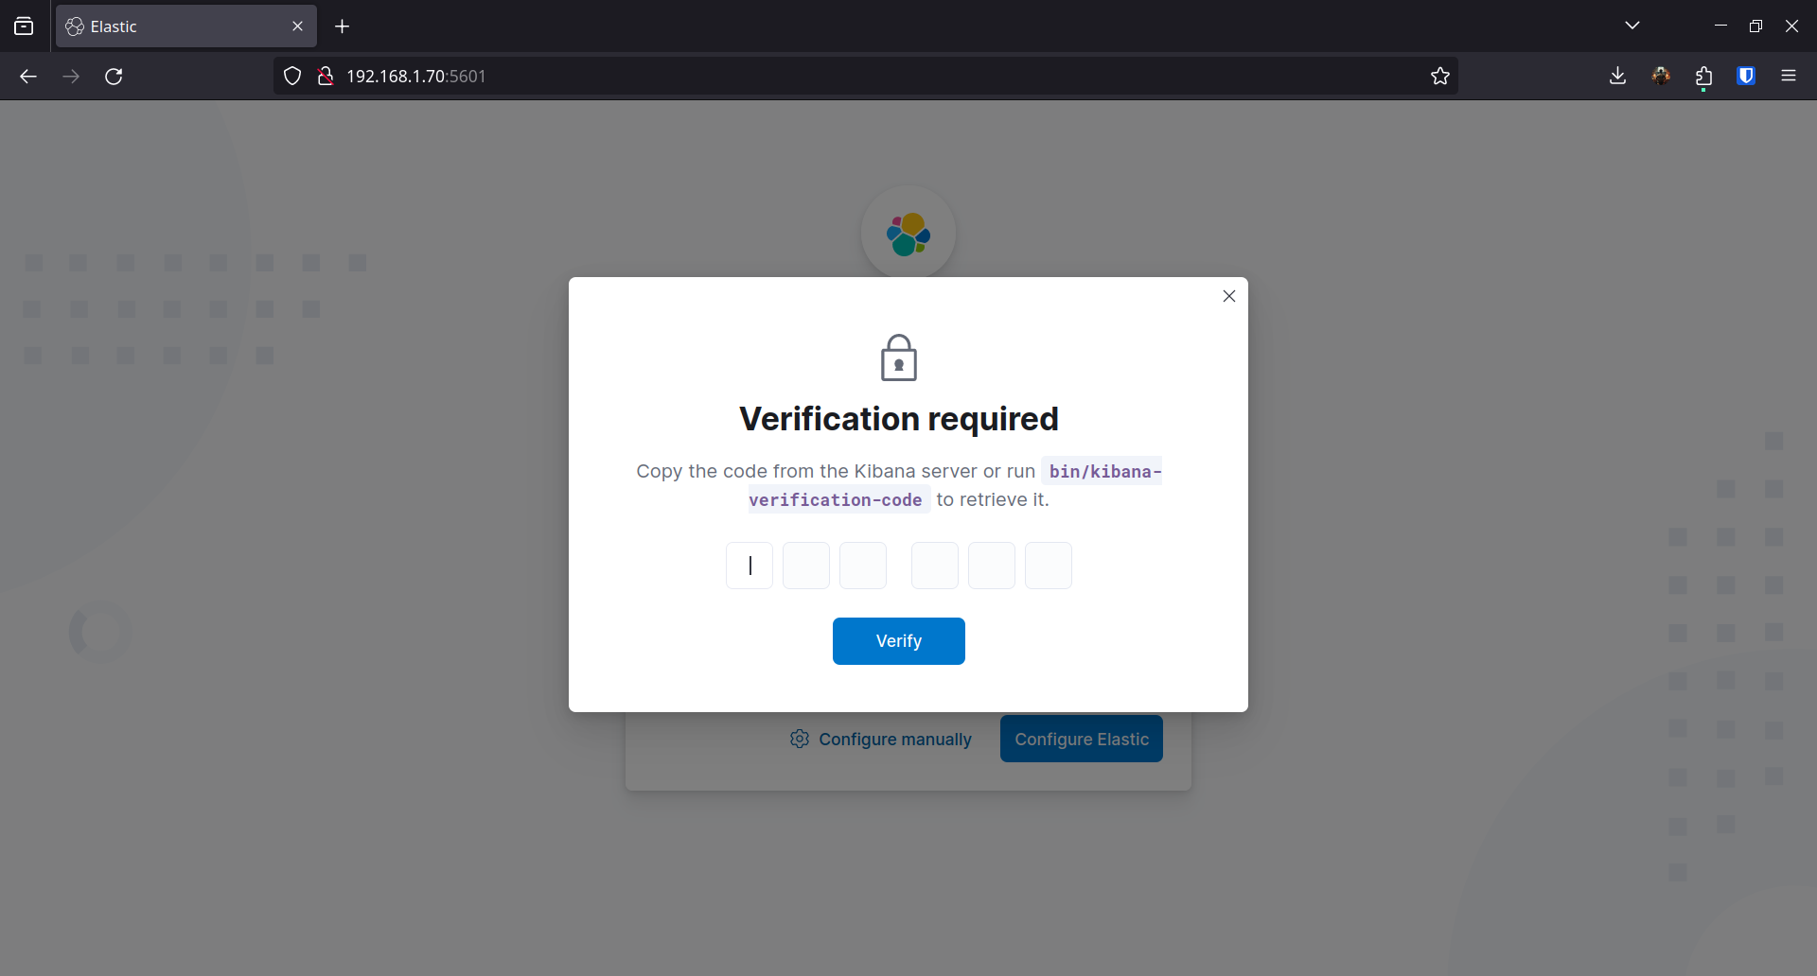Viewport: 1817px width, 976px height.
Task: Click the address bar URL
Action: pos(416,77)
